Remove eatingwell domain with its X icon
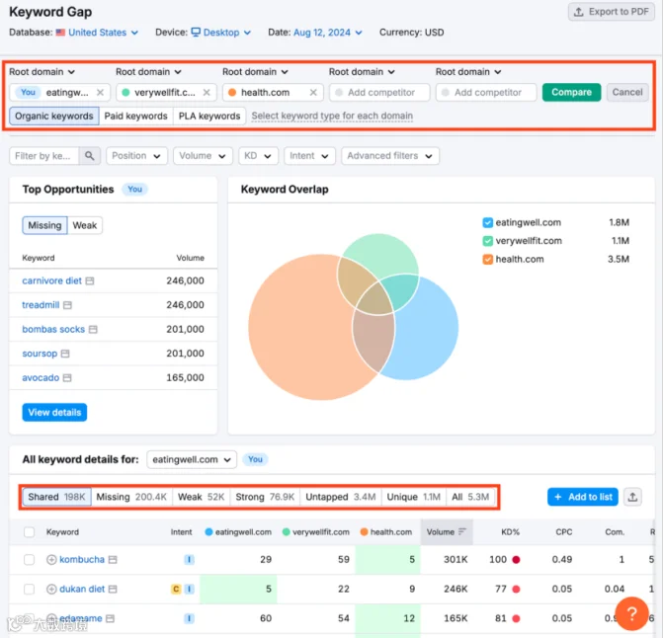 [100, 93]
